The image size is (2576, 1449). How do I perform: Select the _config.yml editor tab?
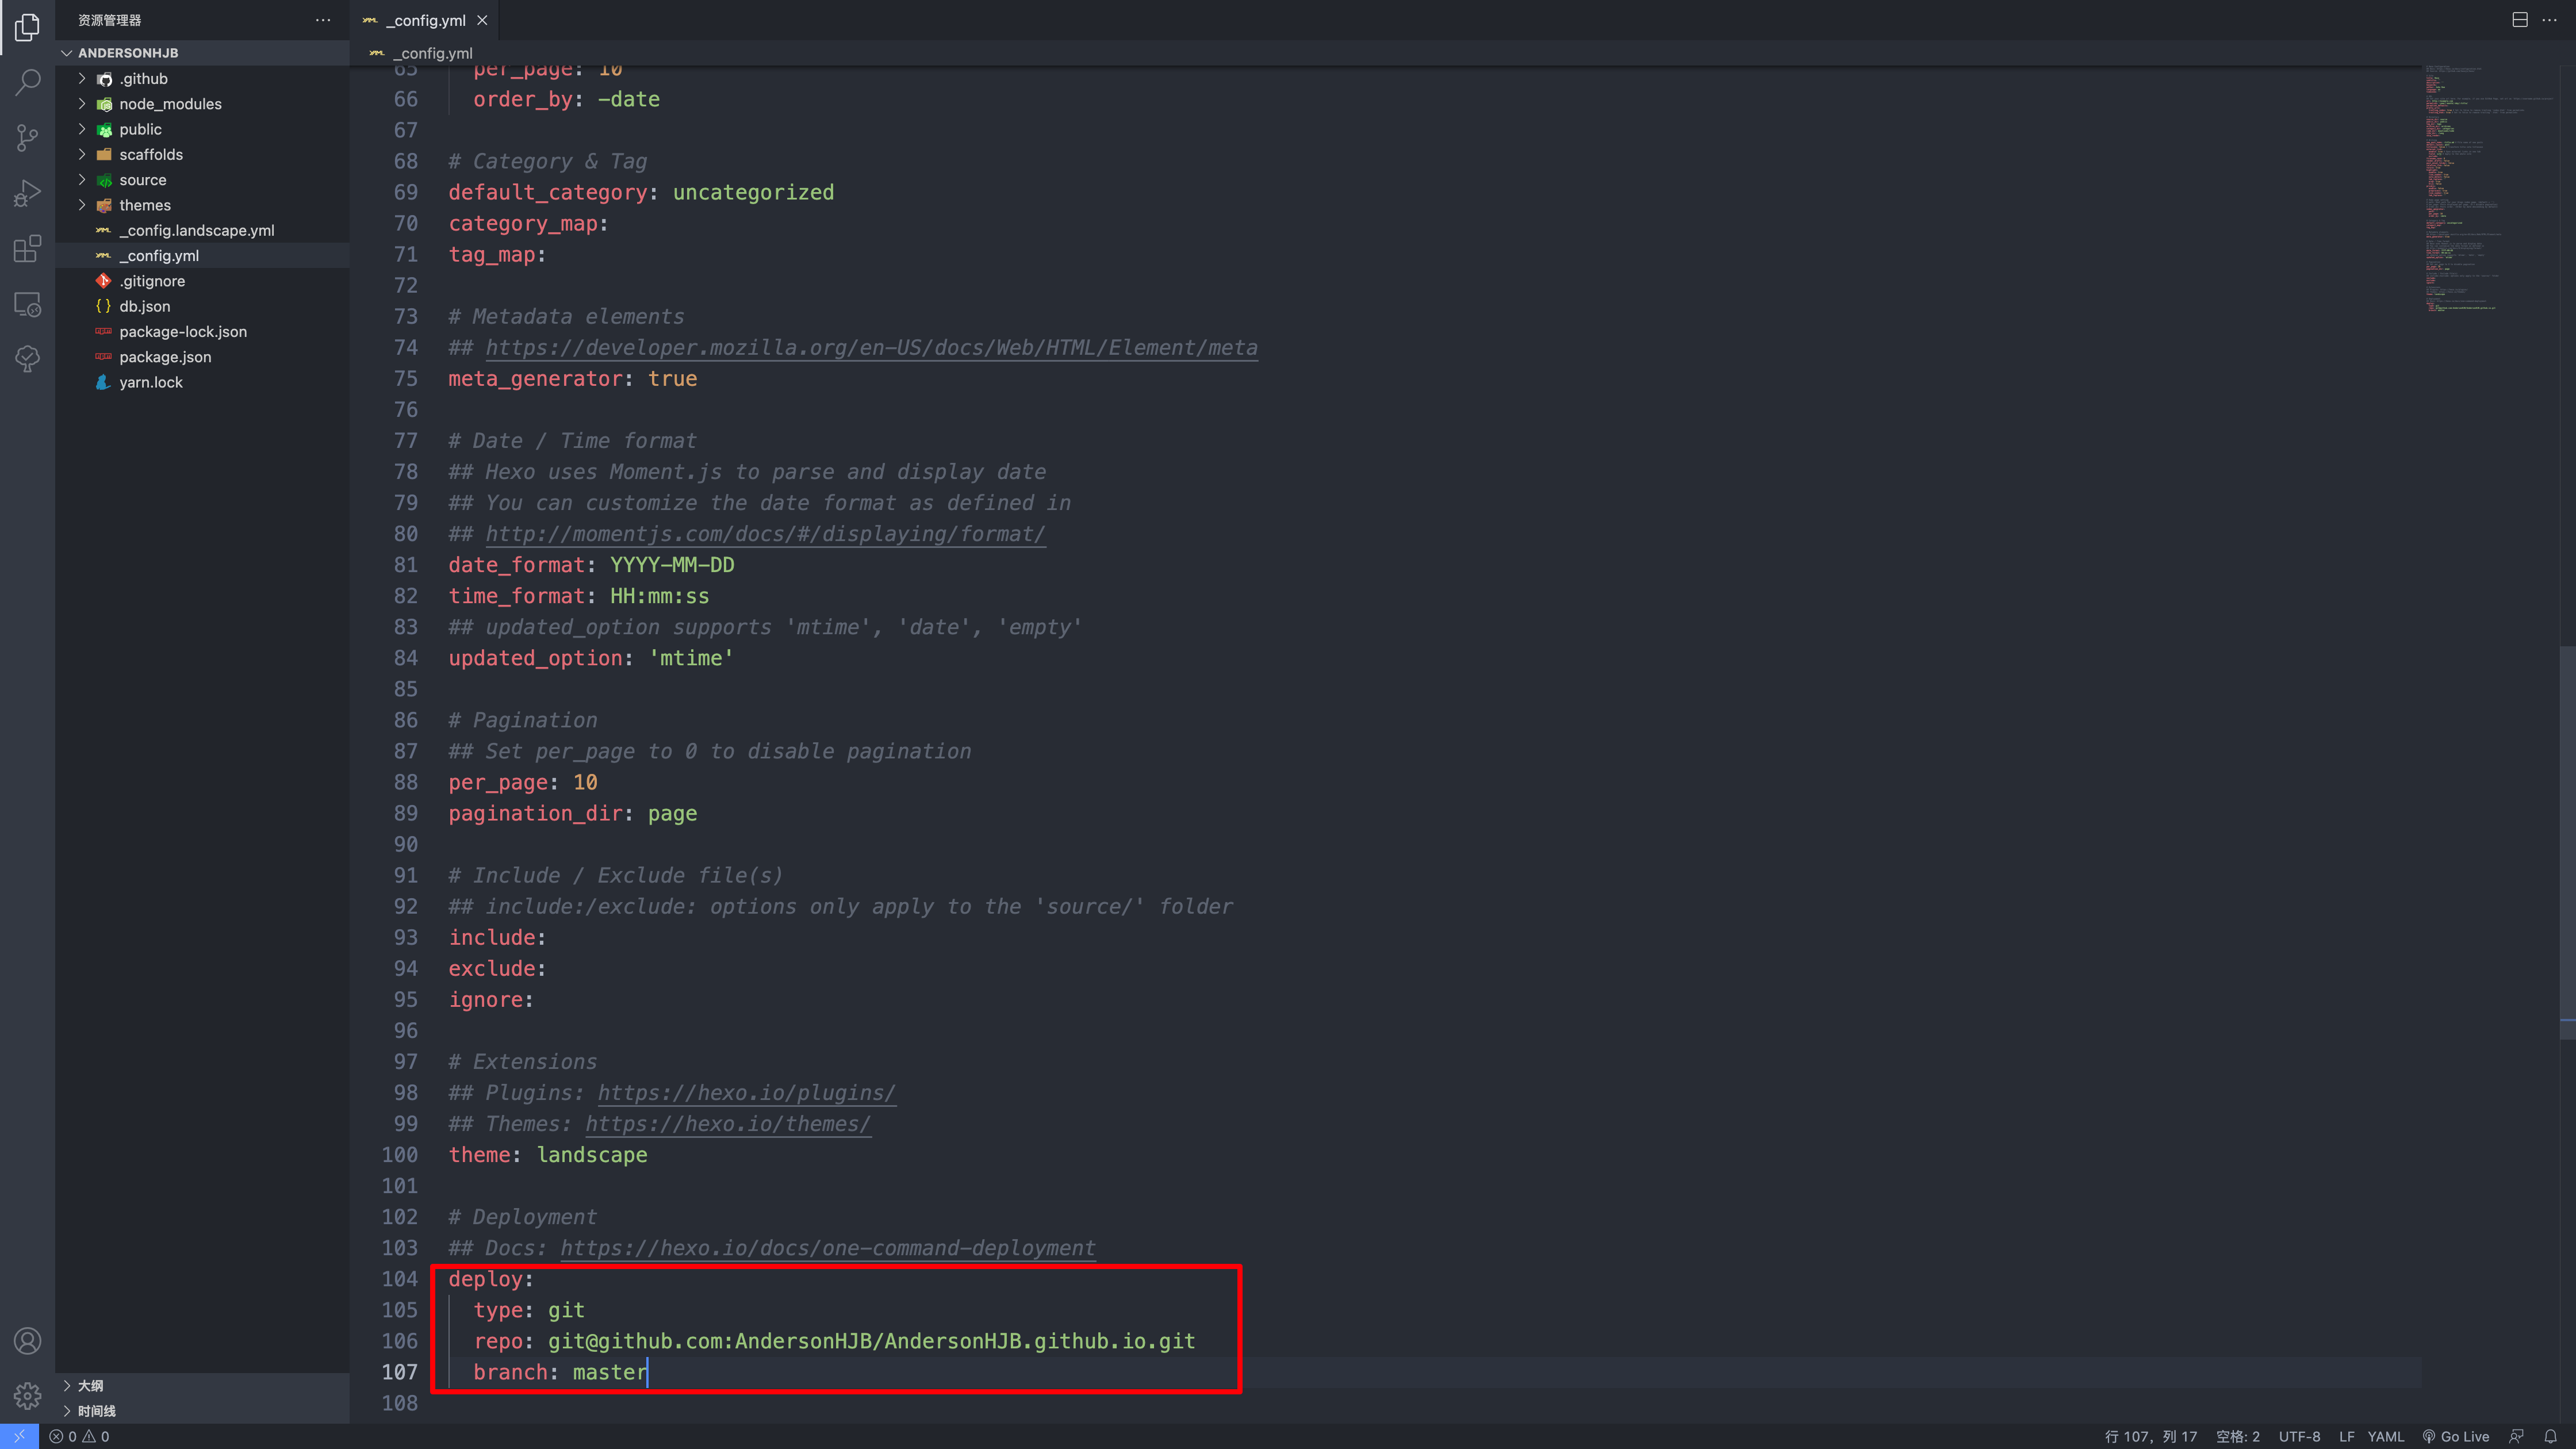point(426,20)
